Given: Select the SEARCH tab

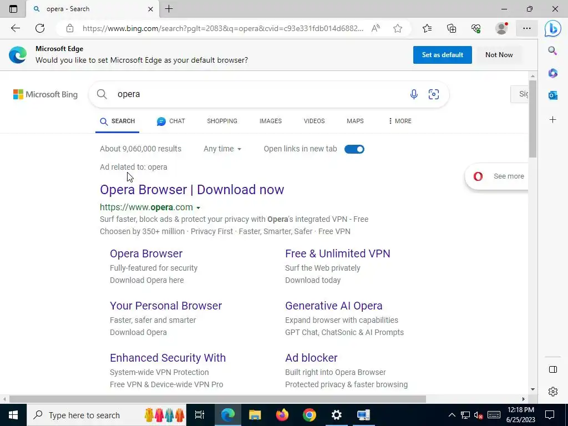Looking at the screenshot, I should pos(118,121).
